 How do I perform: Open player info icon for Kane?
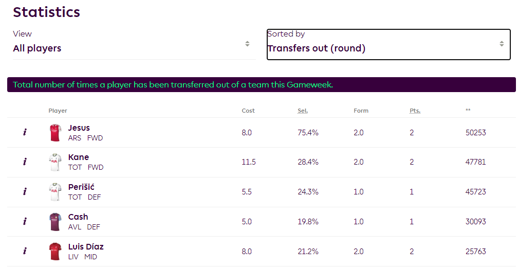25,162
